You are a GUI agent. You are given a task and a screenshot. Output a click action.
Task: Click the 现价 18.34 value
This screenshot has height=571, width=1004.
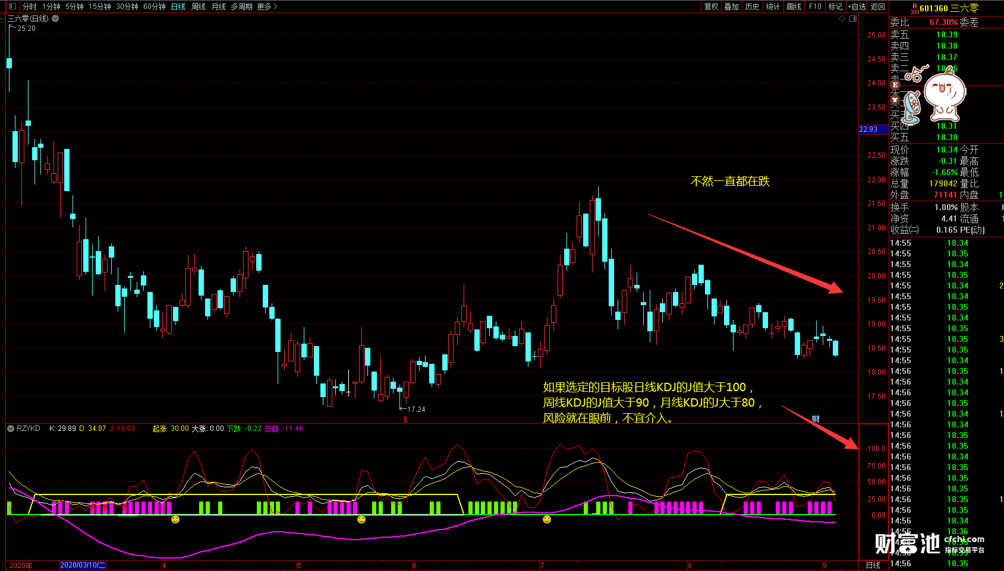[x=947, y=150]
